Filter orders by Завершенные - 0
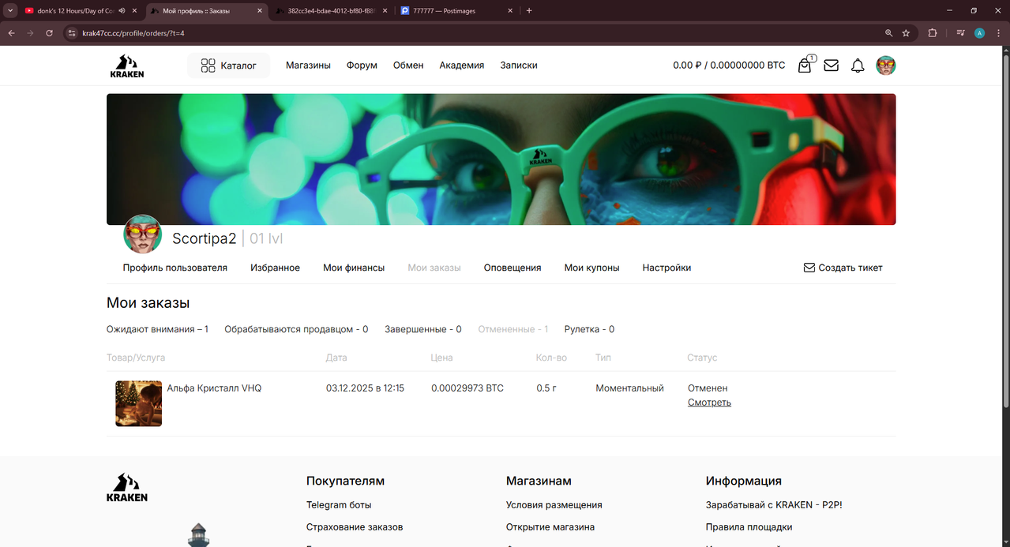Viewport: 1010px width, 547px height. pos(423,329)
